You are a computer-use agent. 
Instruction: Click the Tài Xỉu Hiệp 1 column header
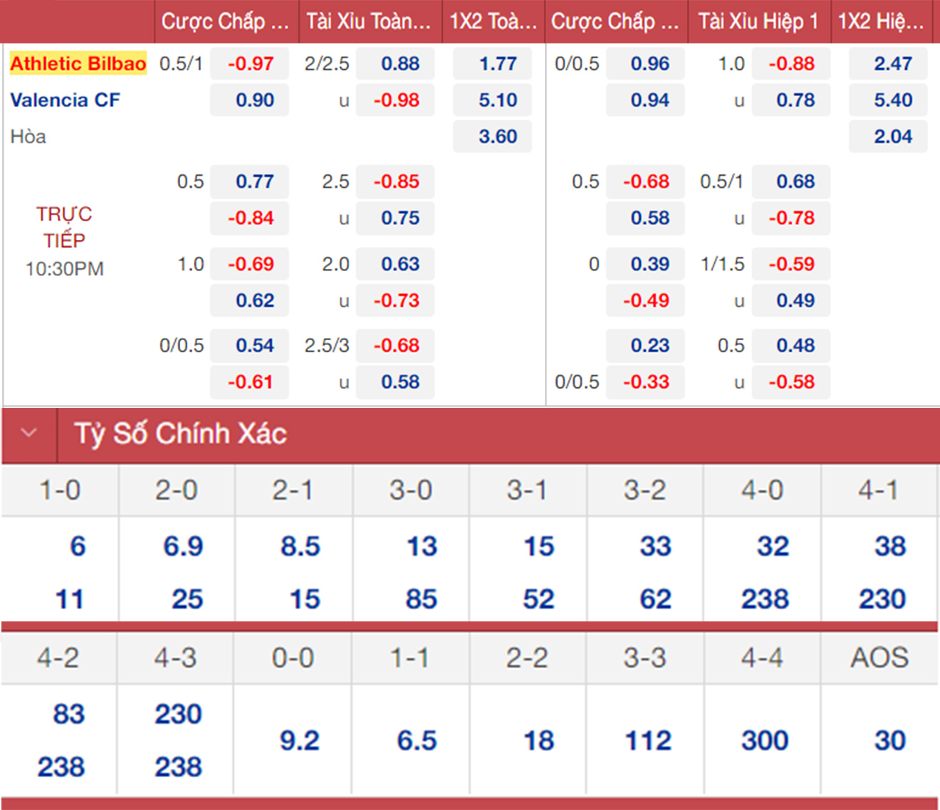pyautogui.click(x=758, y=21)
